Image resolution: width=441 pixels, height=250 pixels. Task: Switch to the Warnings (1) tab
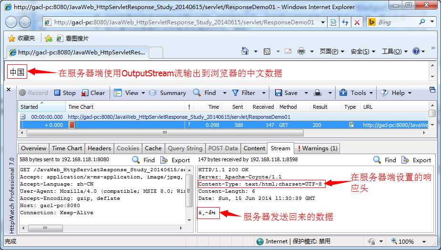click(317, 148)
